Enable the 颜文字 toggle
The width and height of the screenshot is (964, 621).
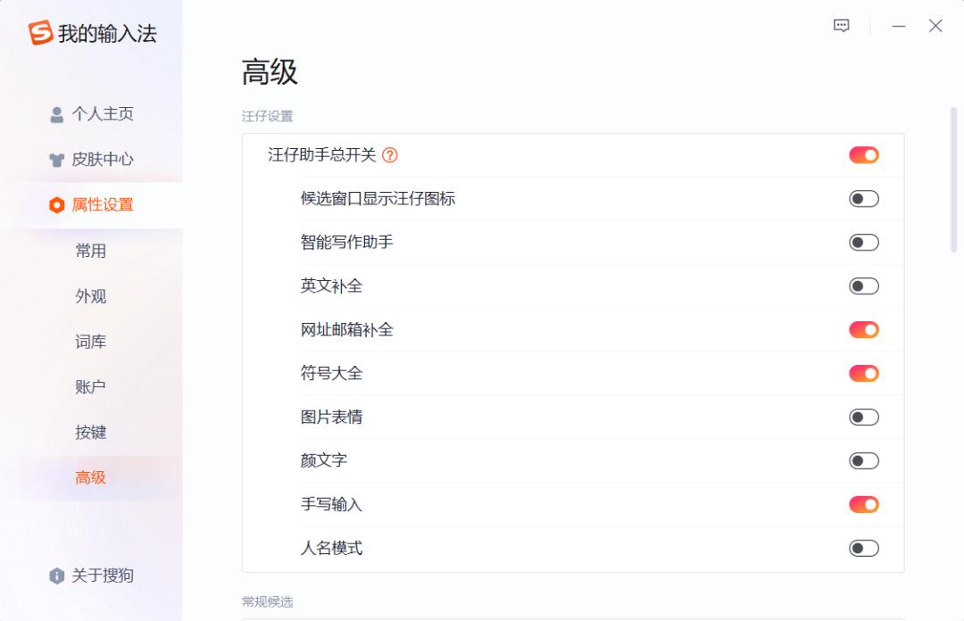point(863,460)
